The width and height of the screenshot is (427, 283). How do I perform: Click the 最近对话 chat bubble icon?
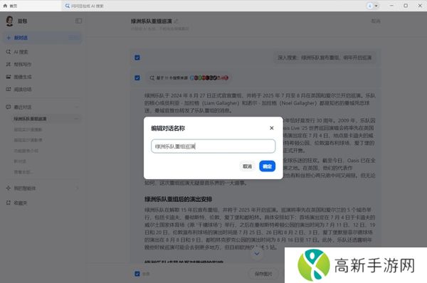point(8,107)
